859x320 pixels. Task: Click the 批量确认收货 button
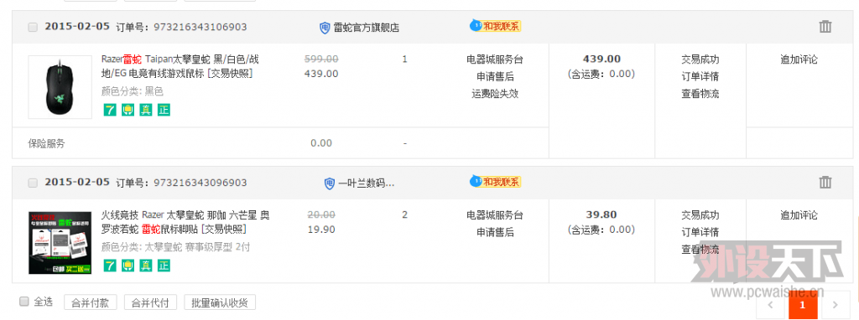point(220,302)
